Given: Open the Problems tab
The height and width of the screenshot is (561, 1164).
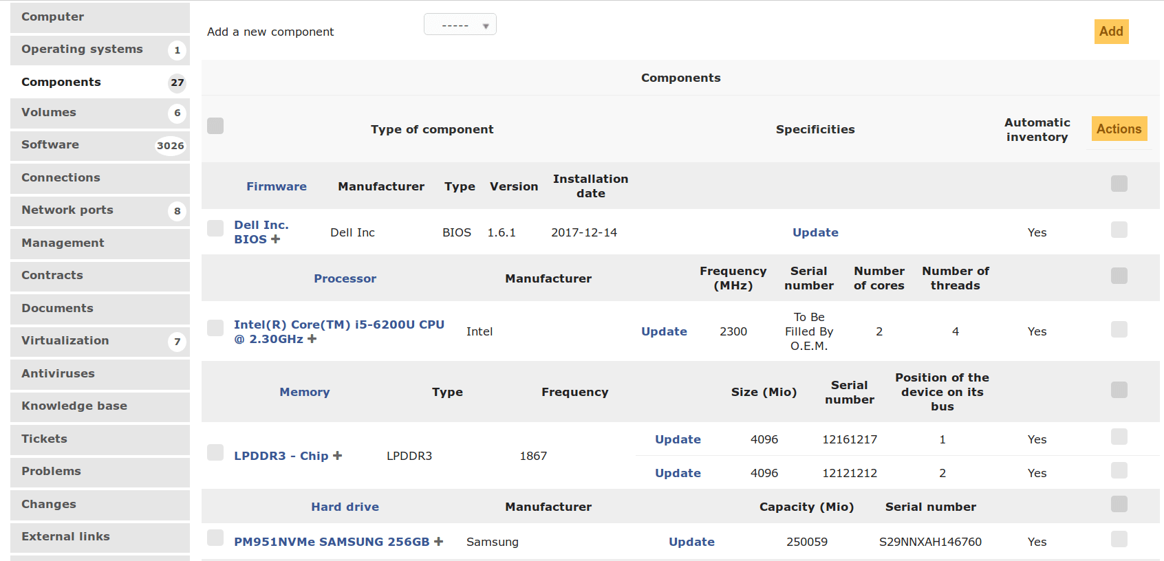Looking at the screenshot, I should coord(100,472).
